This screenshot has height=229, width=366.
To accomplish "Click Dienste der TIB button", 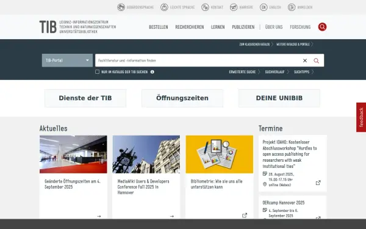I will coord(85,98).
